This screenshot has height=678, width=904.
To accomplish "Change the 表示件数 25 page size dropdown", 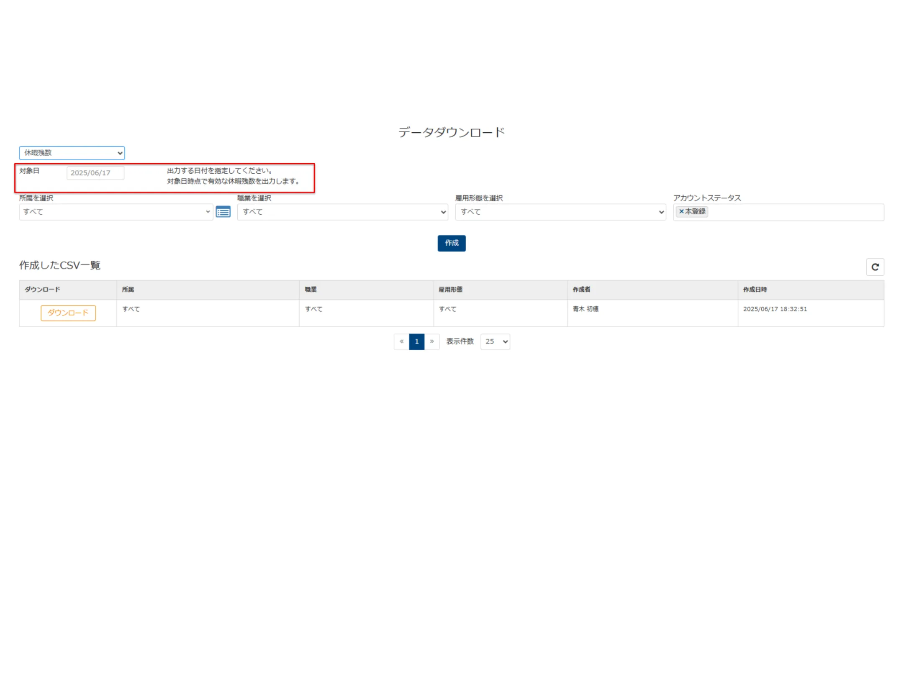I will [x=495, y=342].
